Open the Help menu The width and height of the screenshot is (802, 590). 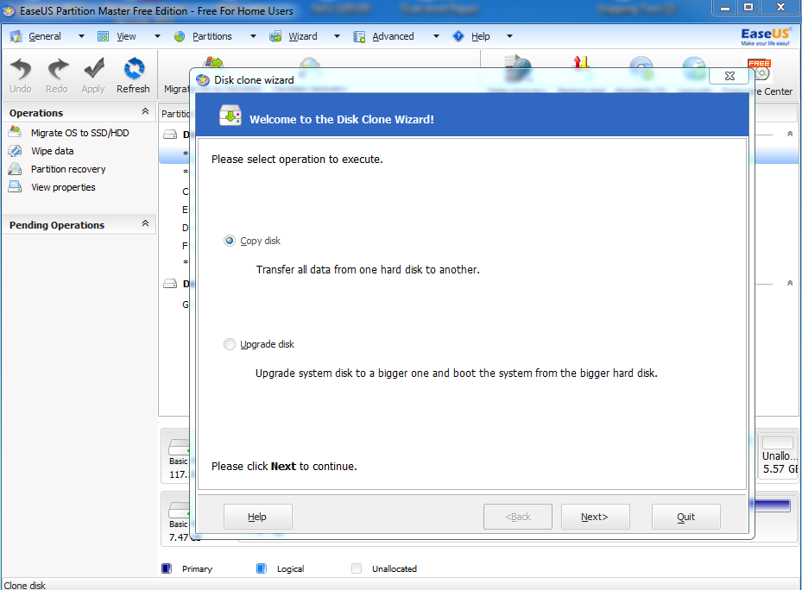coord(480,36)
